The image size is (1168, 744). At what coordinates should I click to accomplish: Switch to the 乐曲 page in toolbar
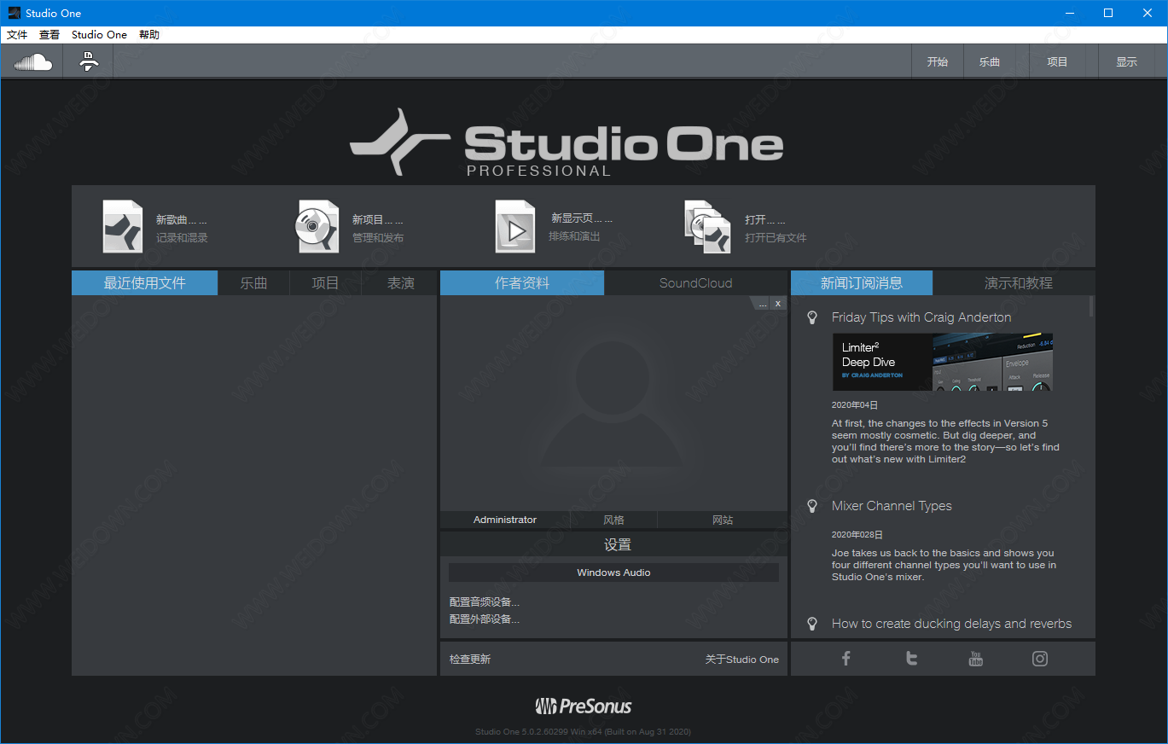point(990,61)
